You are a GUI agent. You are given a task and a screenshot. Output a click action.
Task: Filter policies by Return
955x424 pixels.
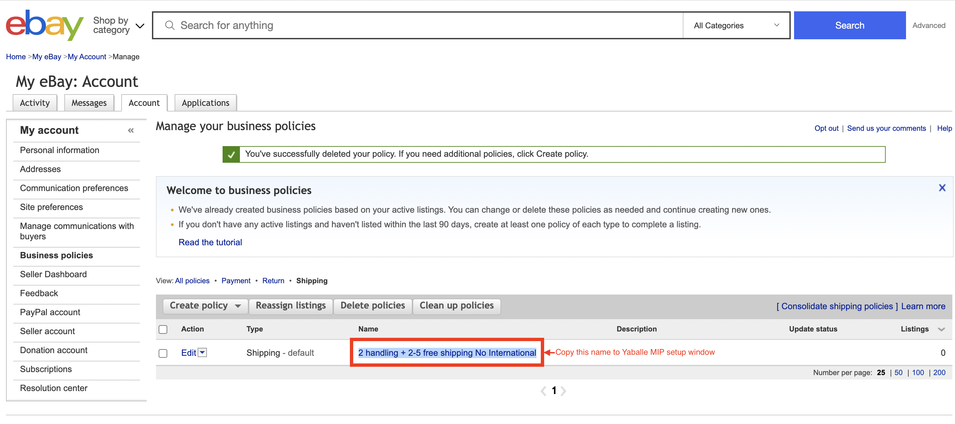273,281
